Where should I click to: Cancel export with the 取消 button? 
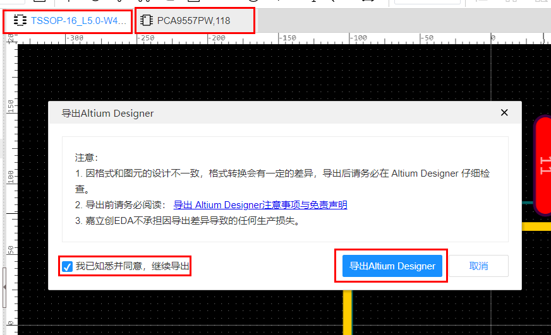click(478, 266)
